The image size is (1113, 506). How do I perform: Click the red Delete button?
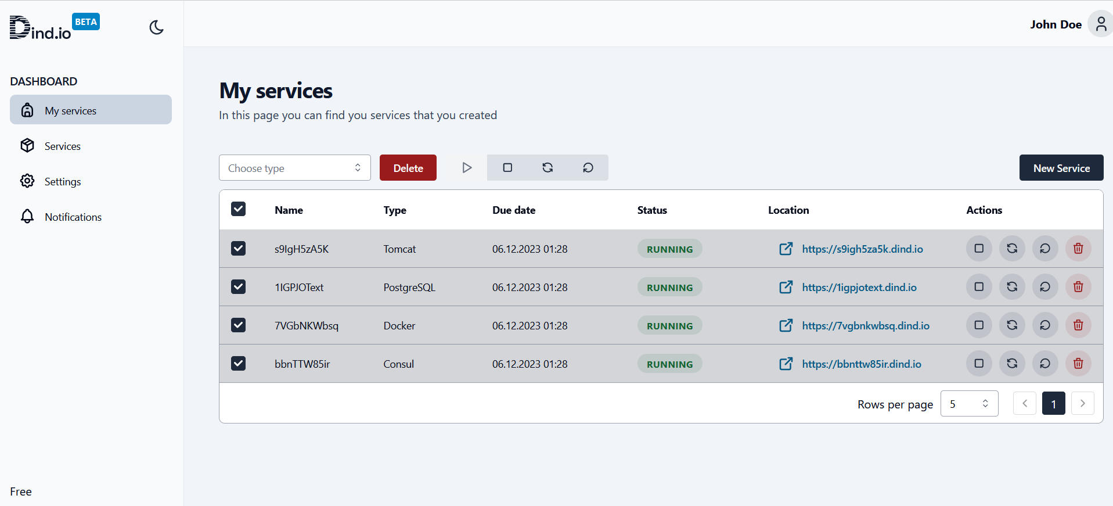click(408, 168)
